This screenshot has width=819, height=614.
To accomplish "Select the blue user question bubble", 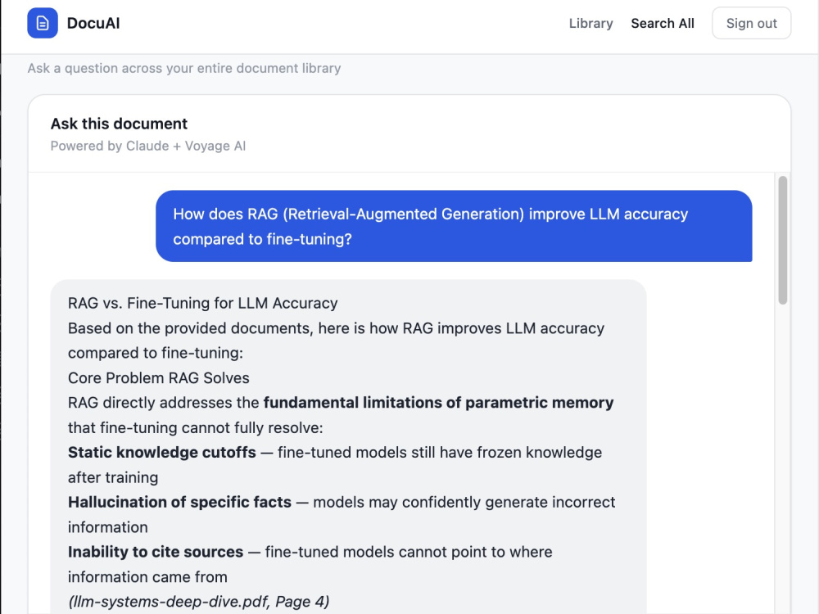I will [x=454, y=226].
